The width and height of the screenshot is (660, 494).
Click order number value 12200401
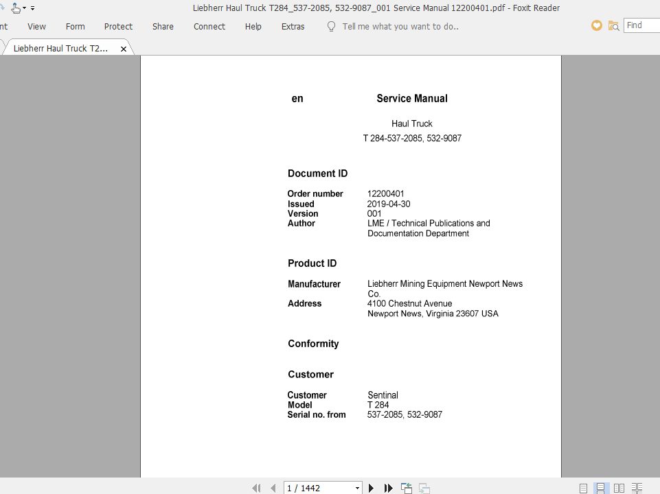pyautogui.click(x=385, y=193)
